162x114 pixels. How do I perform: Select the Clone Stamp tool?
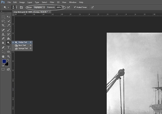[3, 34]
